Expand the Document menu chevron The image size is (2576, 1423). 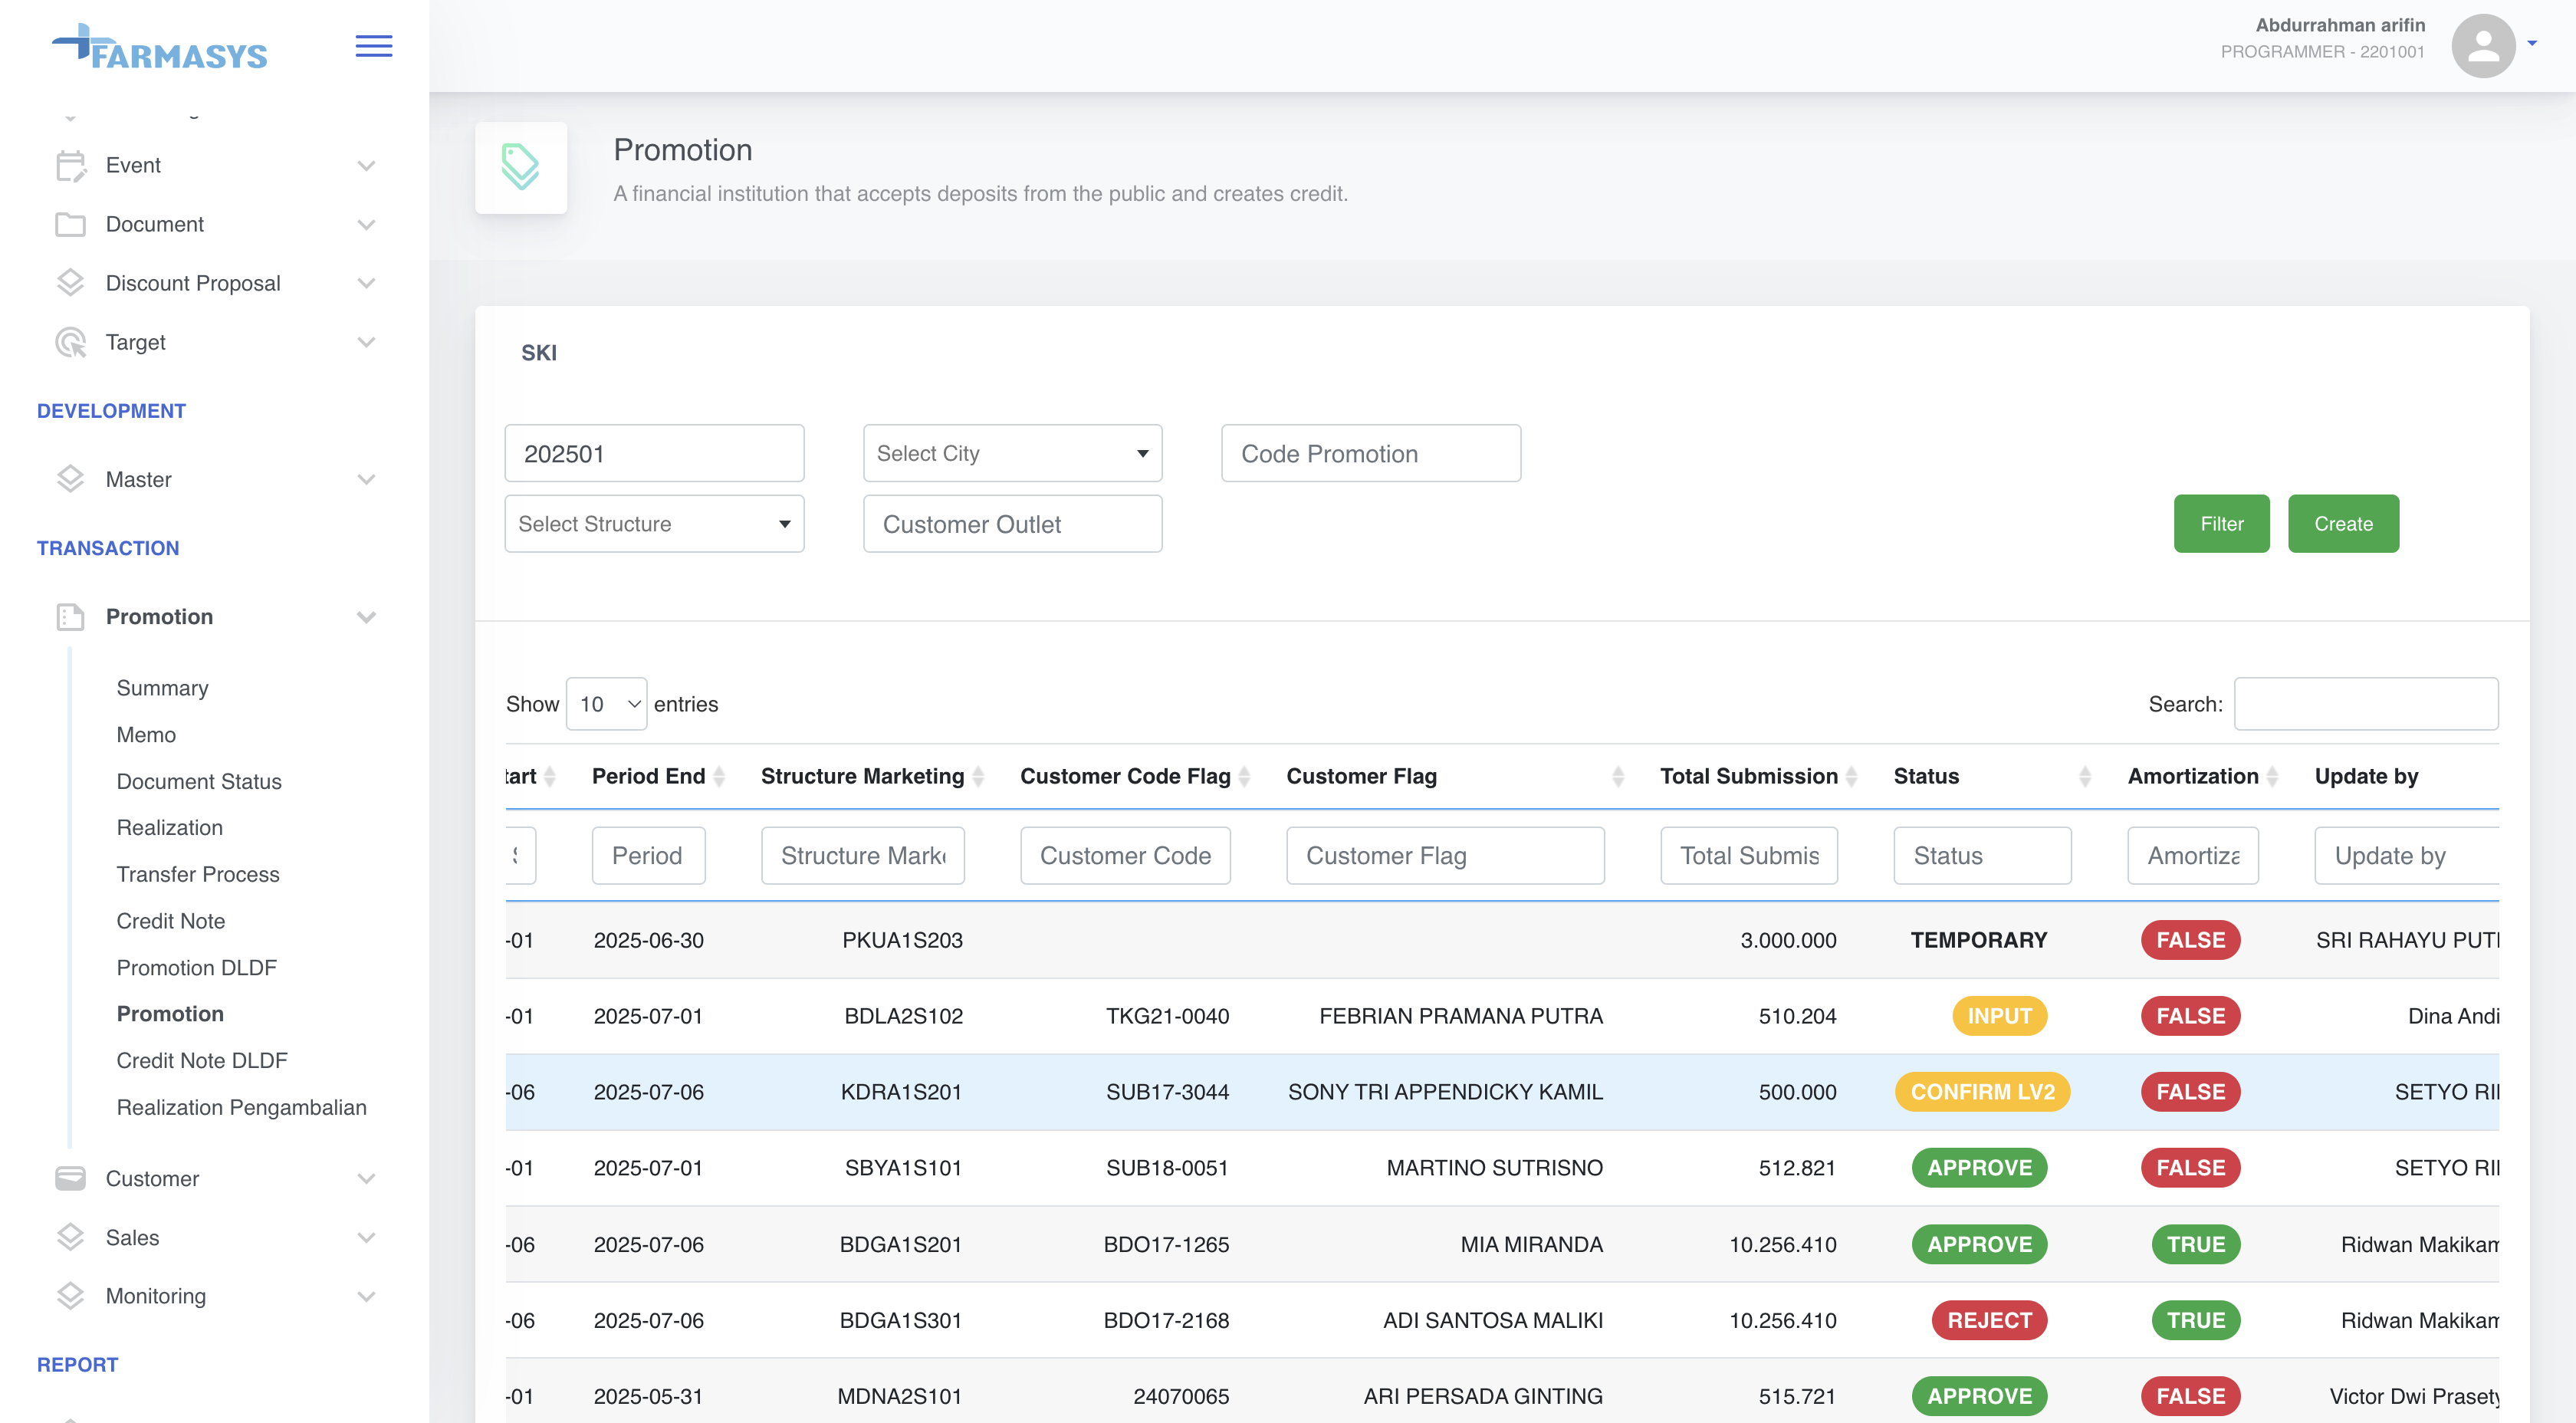click(366, 225)
